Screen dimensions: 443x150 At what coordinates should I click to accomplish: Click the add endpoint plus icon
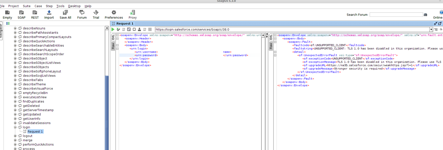point(441,30)
